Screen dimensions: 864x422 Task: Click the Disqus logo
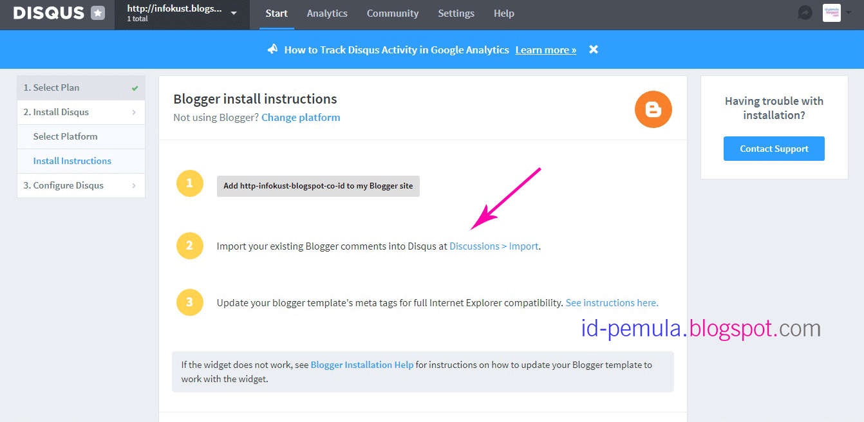point(49,13)
